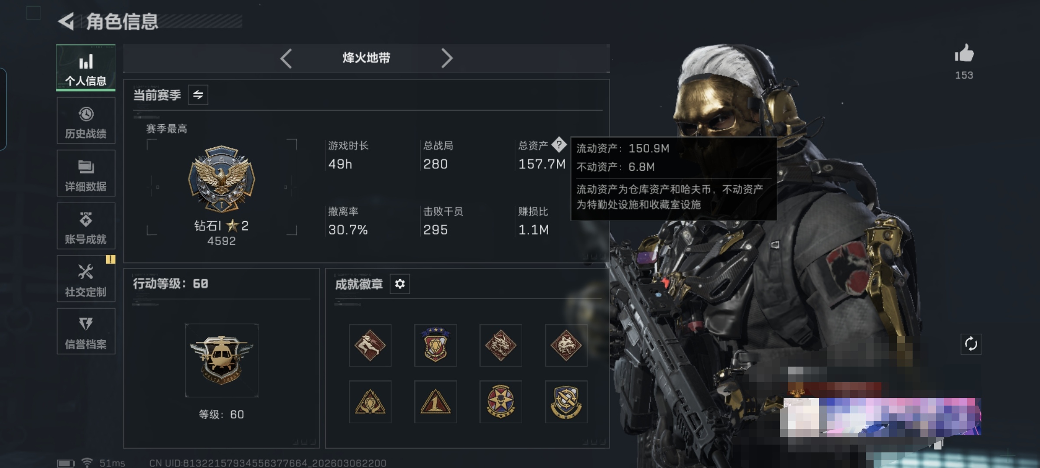Image resolution: width=1040 pixels, height=468 pixels.
Task: Select the running figure achievement badge
Action: coord(370,345)
